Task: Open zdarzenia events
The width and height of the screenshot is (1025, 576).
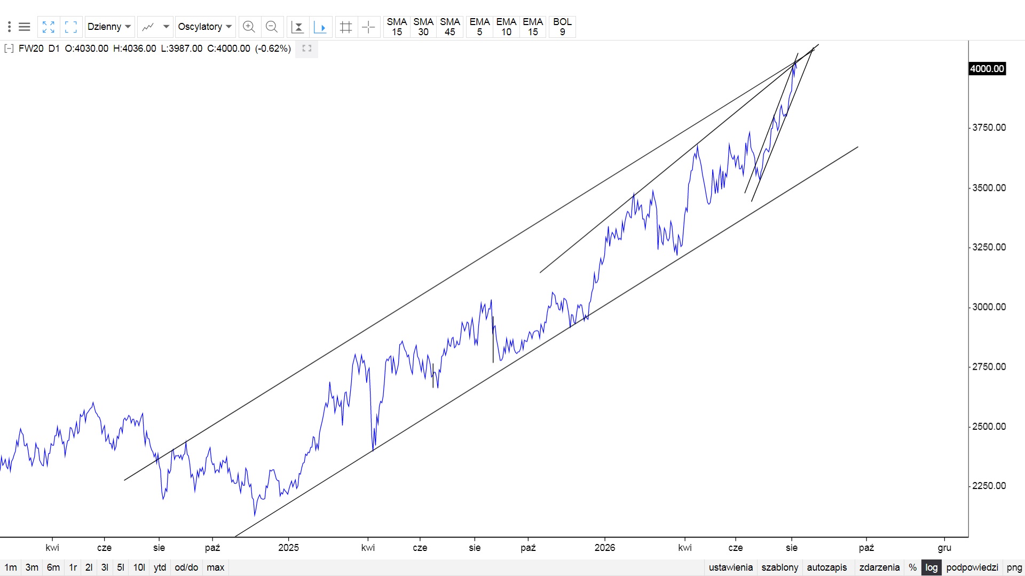Action: 880,567
